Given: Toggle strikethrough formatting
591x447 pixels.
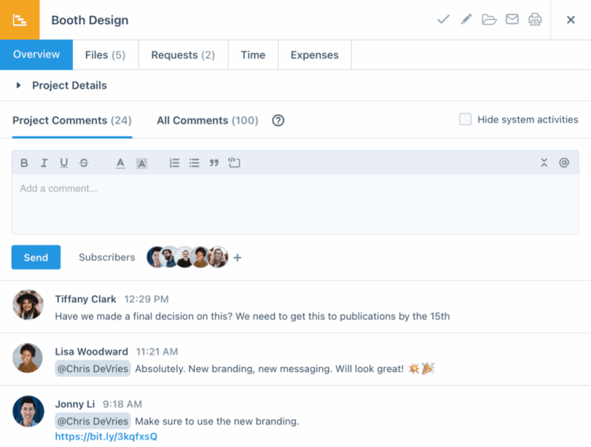Looking at the screenshot, I should tap(84, 162).
